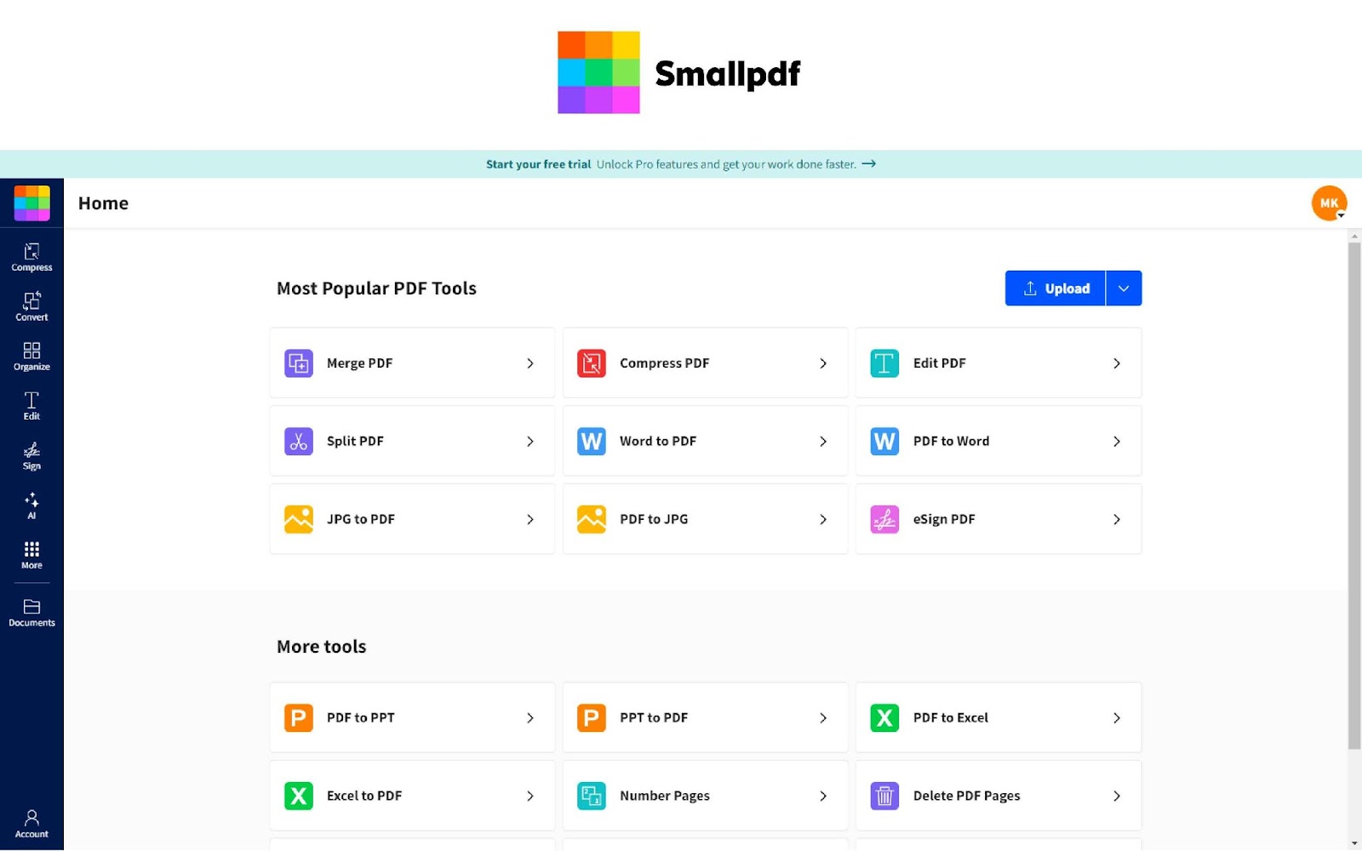The height and width of the screenshot is (851, 1362).
Task: Click the Split PDF scissors icon
Action: [x=299, y=442]
